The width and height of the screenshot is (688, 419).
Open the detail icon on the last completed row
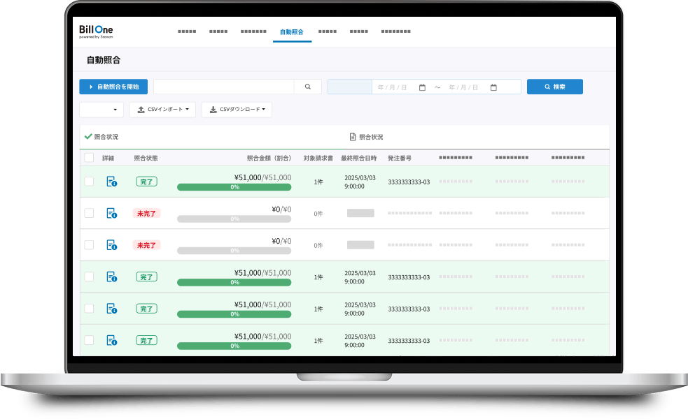112,340
